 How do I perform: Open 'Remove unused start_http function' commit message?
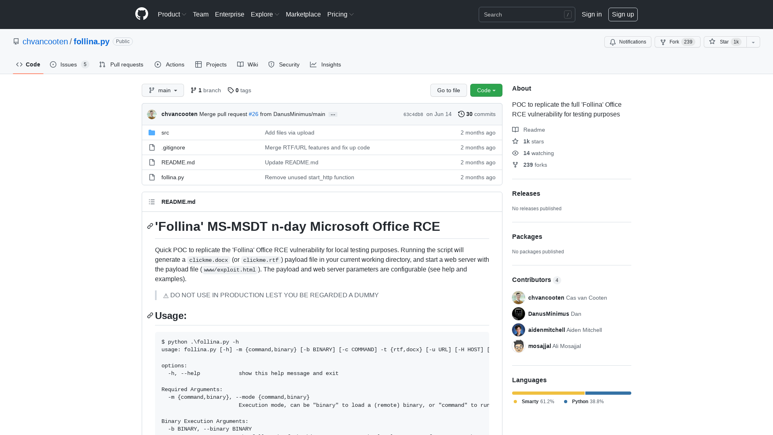coord(310,177)
